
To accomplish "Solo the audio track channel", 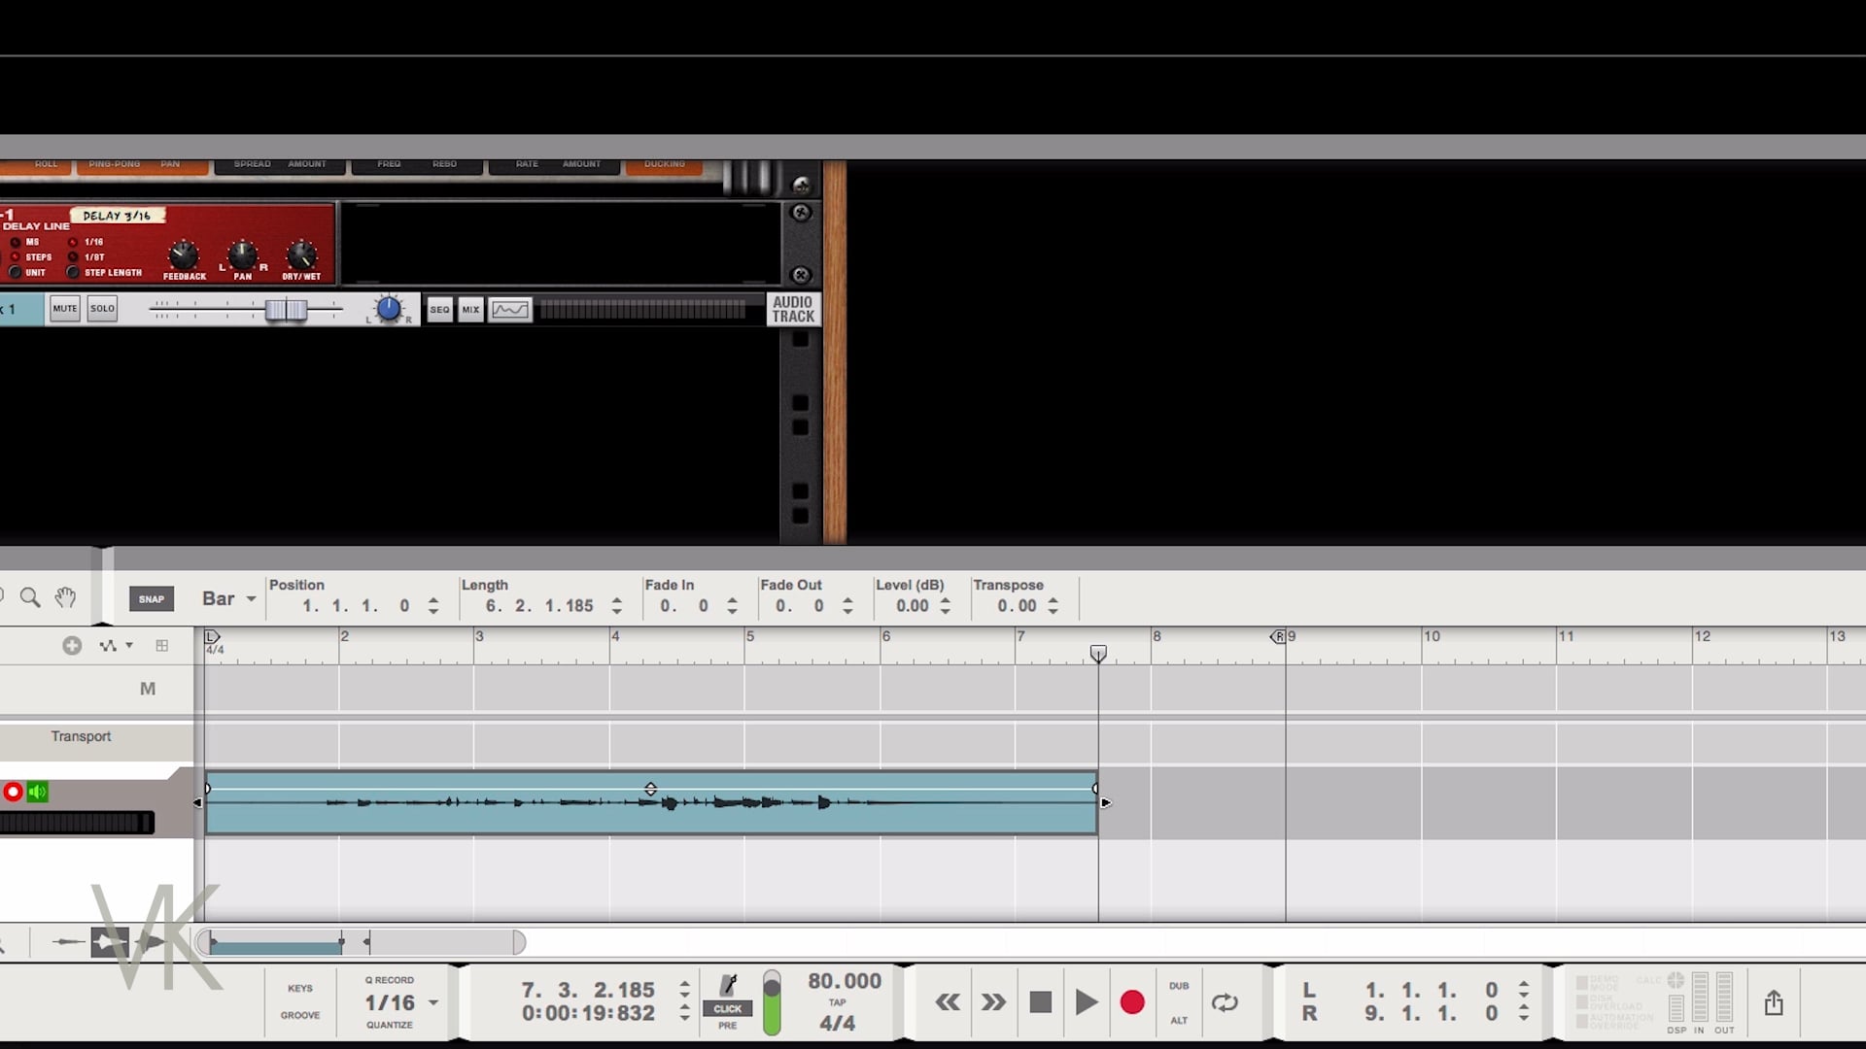I will click(102, 309).
